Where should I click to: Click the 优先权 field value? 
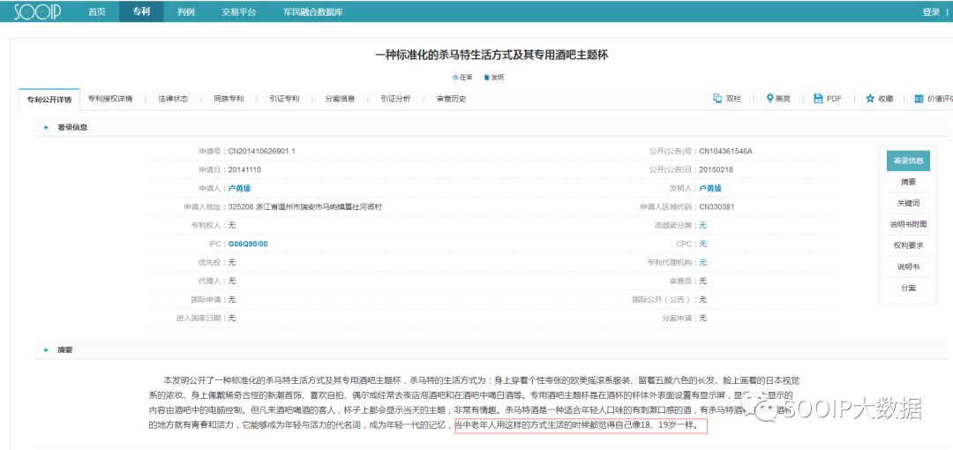[231, 262]
